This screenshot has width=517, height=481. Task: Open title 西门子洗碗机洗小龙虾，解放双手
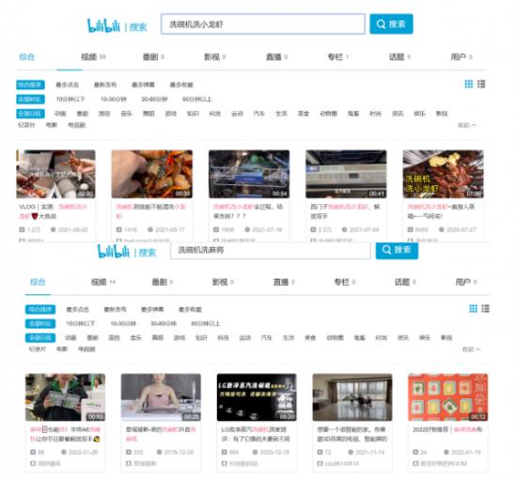pyautogui.click(x=345, y=211)
